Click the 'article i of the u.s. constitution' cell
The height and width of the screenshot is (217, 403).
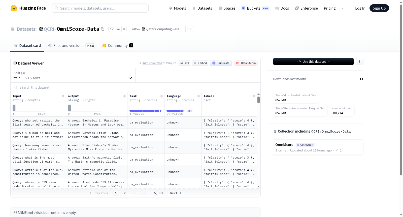38,172
